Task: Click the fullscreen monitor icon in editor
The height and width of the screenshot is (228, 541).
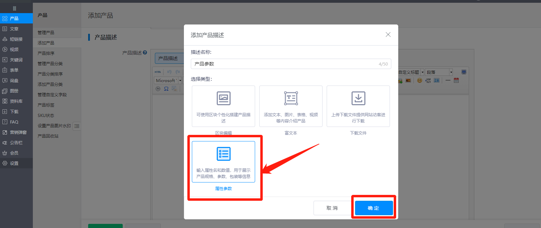Action: tap(464, 72)
